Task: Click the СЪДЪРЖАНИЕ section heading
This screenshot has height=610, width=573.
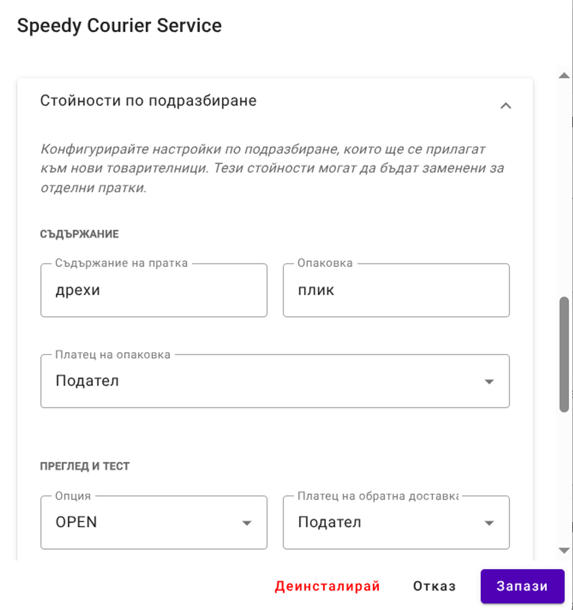Action: (79, 234)
